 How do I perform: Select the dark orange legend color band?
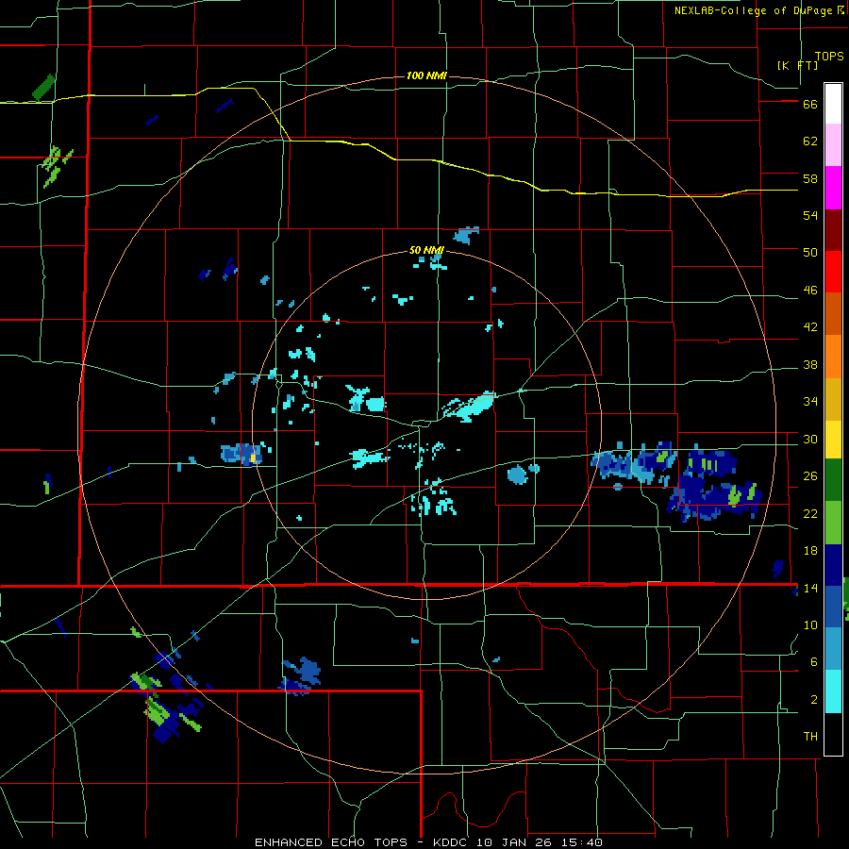833,313
